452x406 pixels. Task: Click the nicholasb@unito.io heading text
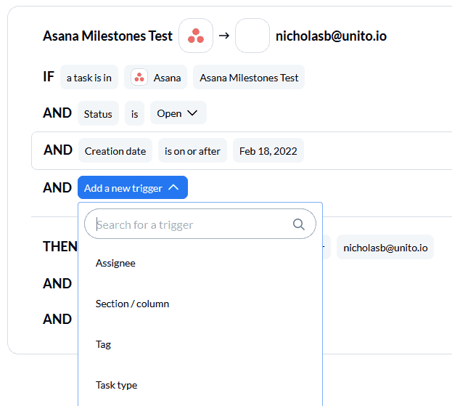pos(332,36)
